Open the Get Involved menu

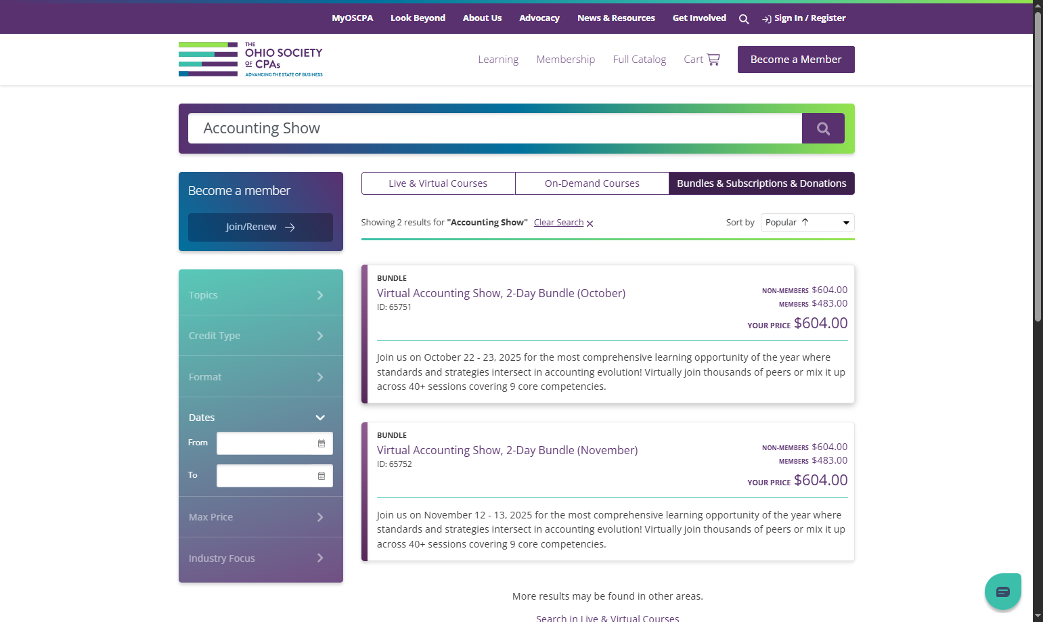coord(699,18)
